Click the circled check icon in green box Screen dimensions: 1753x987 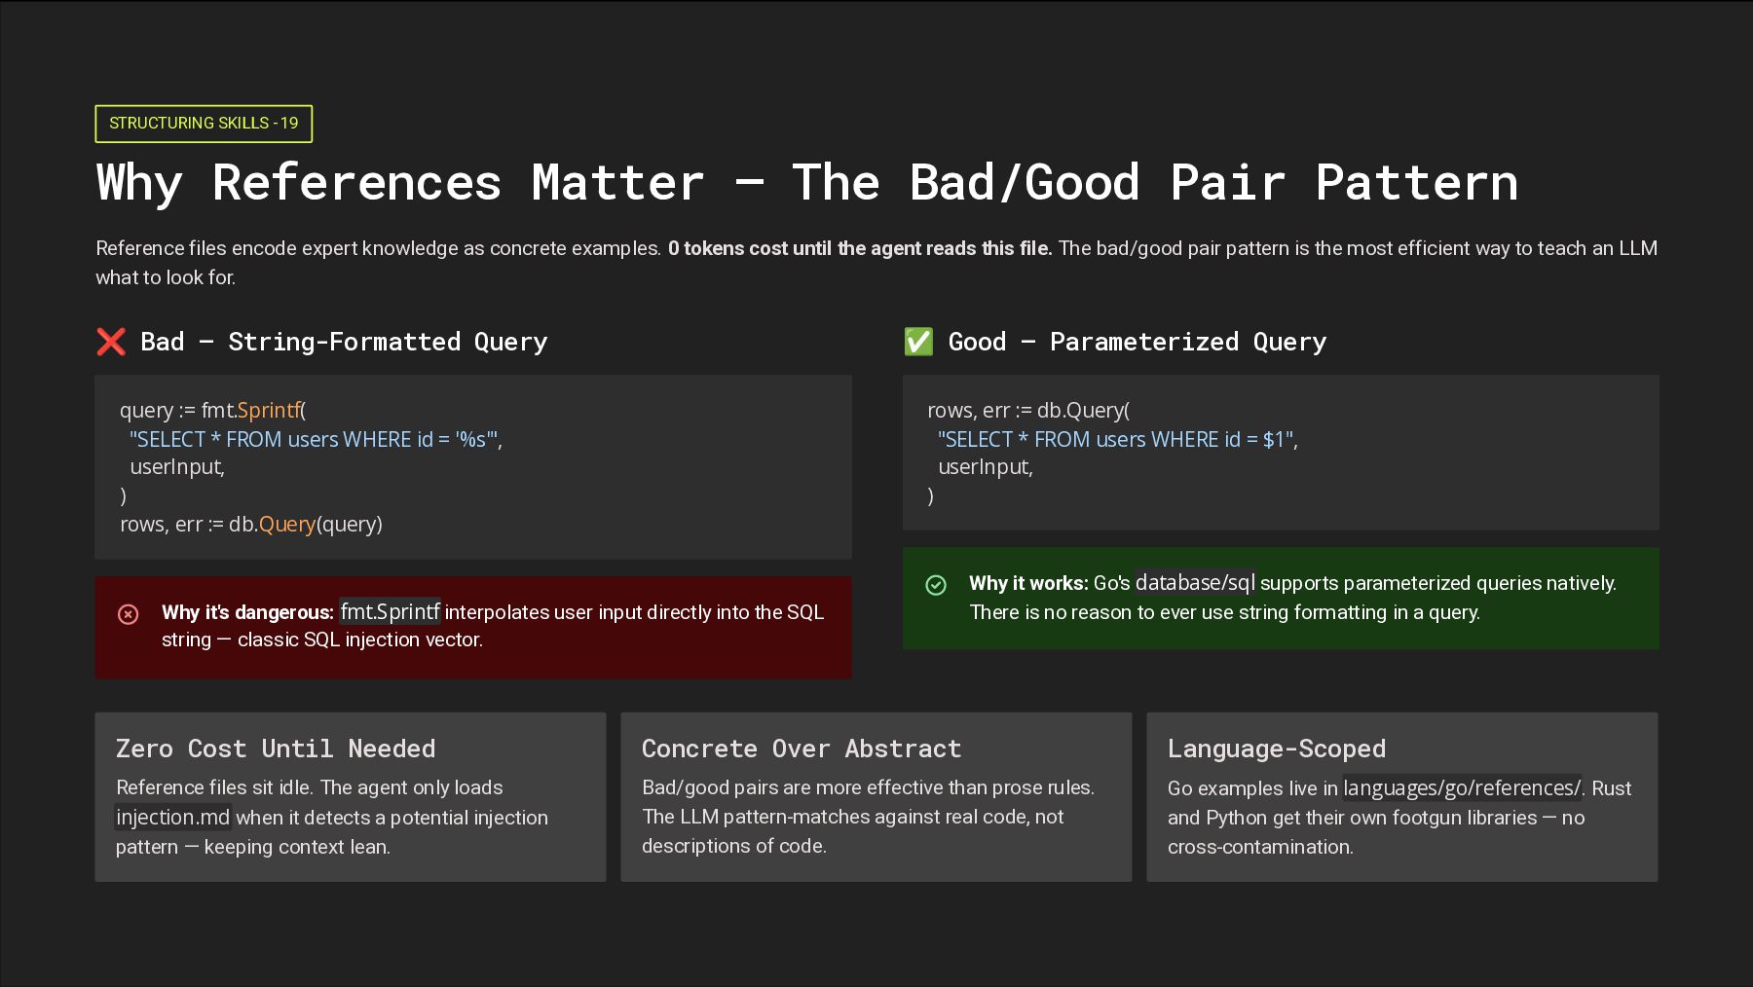coord(935,585)
